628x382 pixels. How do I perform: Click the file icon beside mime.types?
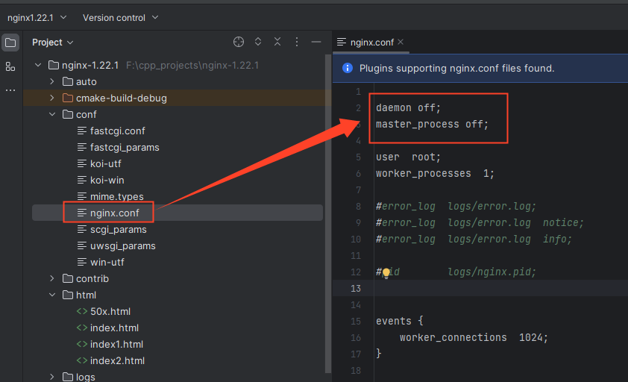(x=82, y=196)
